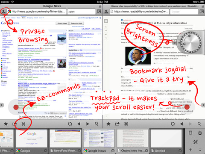The height and width of the screenshot is (154, 205).
Task: Open tools wrench settings icon
Action: click(x=195, y=142)
